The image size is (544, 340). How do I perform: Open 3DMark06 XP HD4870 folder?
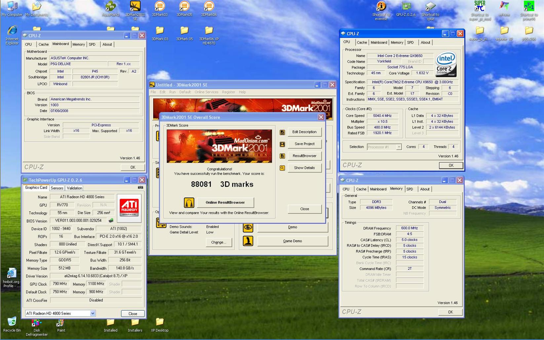click(209, 35)
